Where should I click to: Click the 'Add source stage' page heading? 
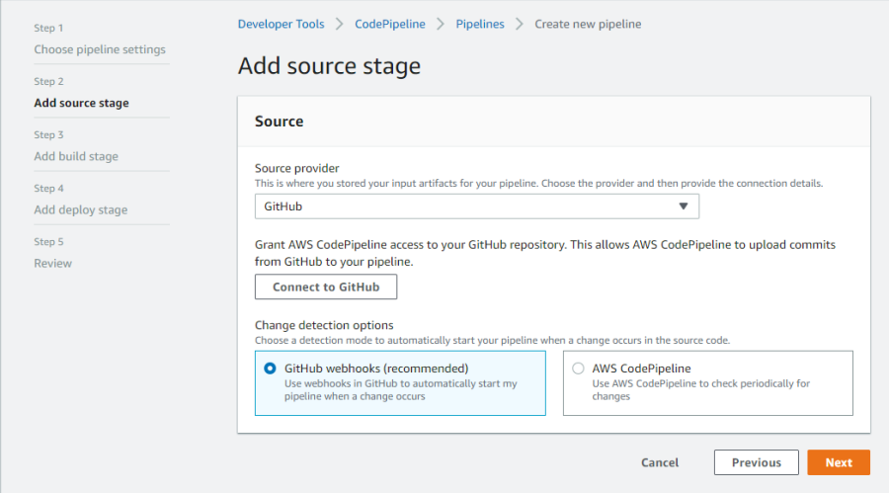click(329, 66)
